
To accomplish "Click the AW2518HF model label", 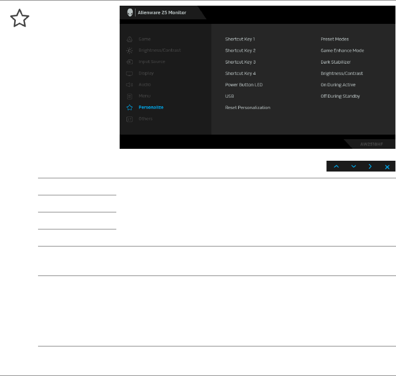I will coord(371,144).
